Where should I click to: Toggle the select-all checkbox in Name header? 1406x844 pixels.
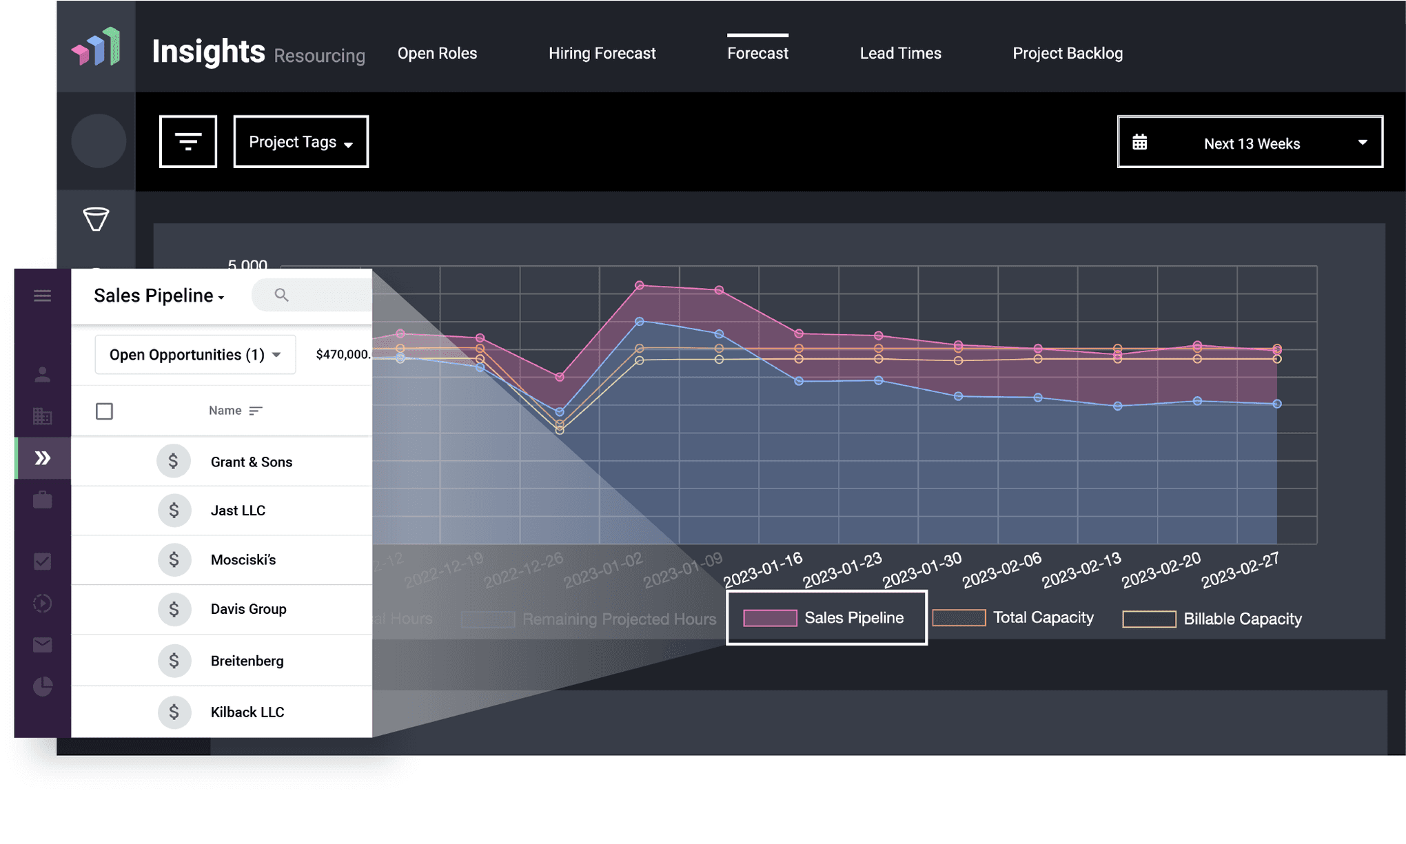104,411
